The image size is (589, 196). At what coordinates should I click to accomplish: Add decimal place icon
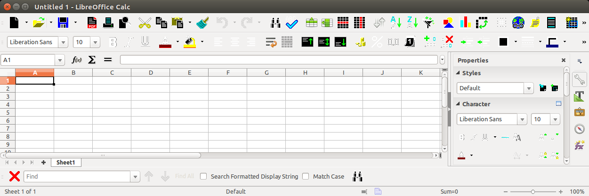point(429,42)
